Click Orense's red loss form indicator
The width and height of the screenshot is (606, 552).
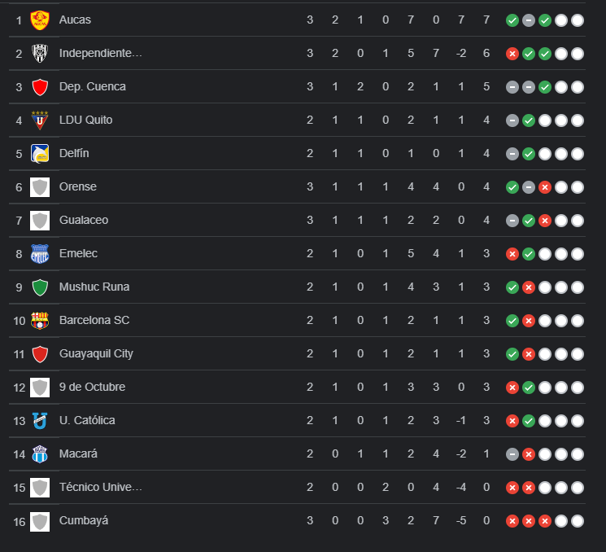click(x=545, y=187)
